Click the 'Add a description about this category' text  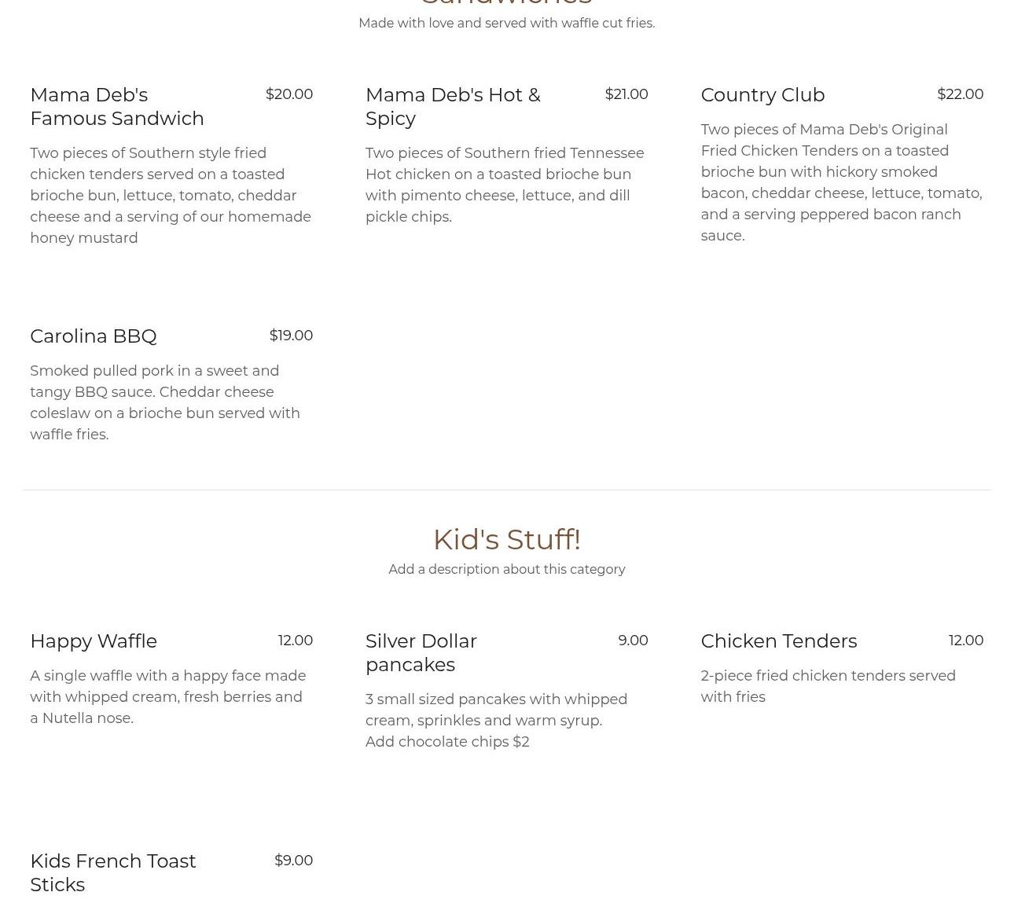click(x=506, y=570)
